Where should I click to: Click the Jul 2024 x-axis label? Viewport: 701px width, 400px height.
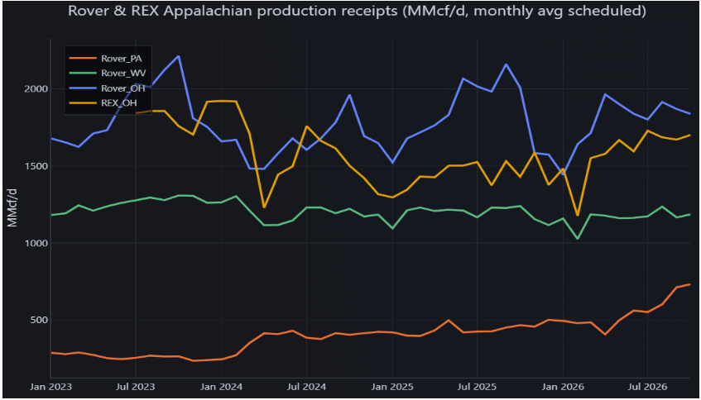click(x=306, y=386)
